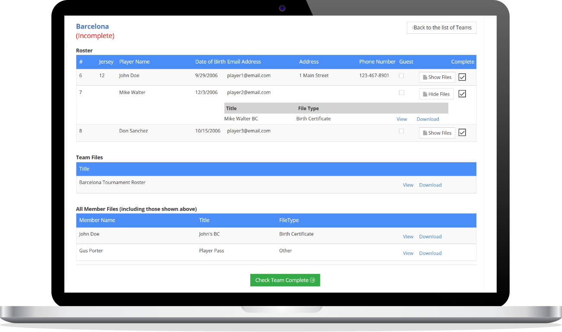
Task: Click the roster Address column header
Action: point(309,62)
